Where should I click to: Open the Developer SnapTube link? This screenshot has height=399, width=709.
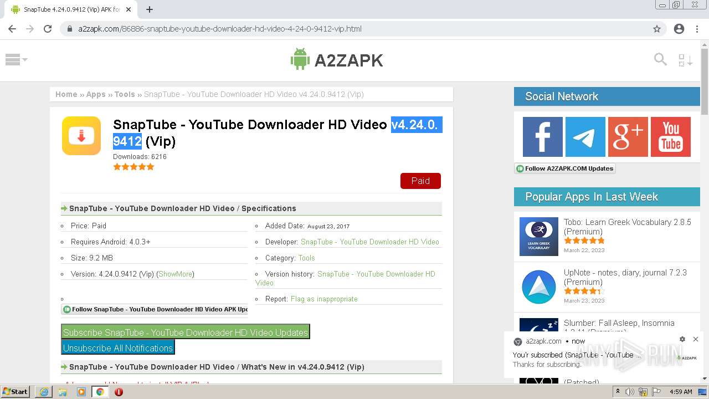tap(370, 242)
